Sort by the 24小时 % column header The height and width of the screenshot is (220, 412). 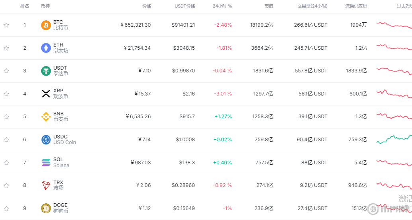point(222,6)
